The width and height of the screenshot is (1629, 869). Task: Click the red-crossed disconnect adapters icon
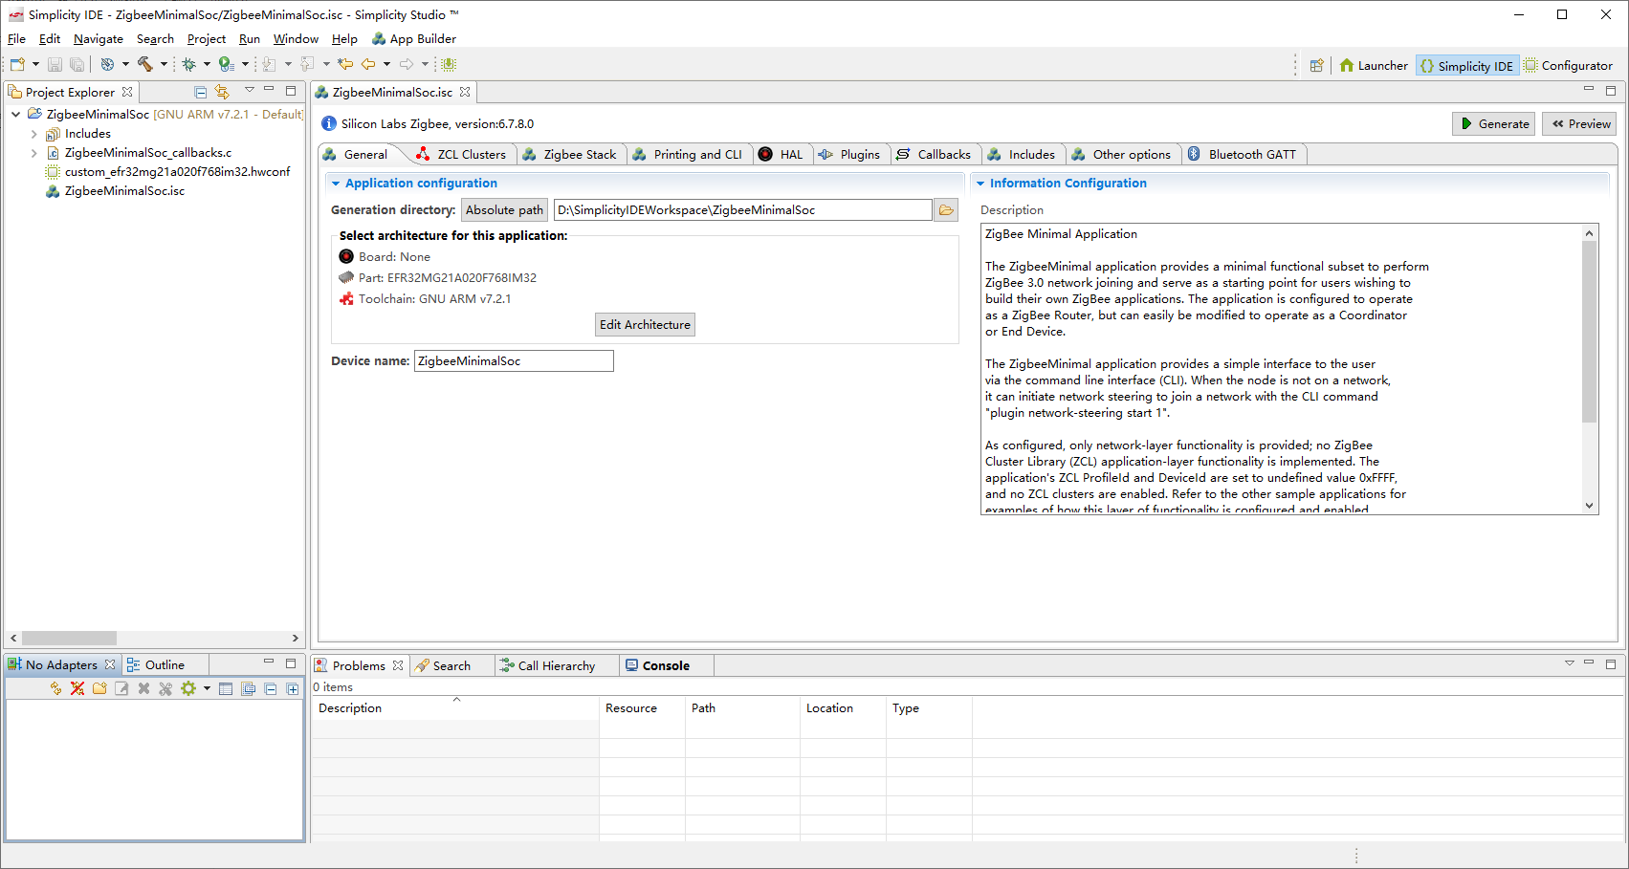[77, 688]
